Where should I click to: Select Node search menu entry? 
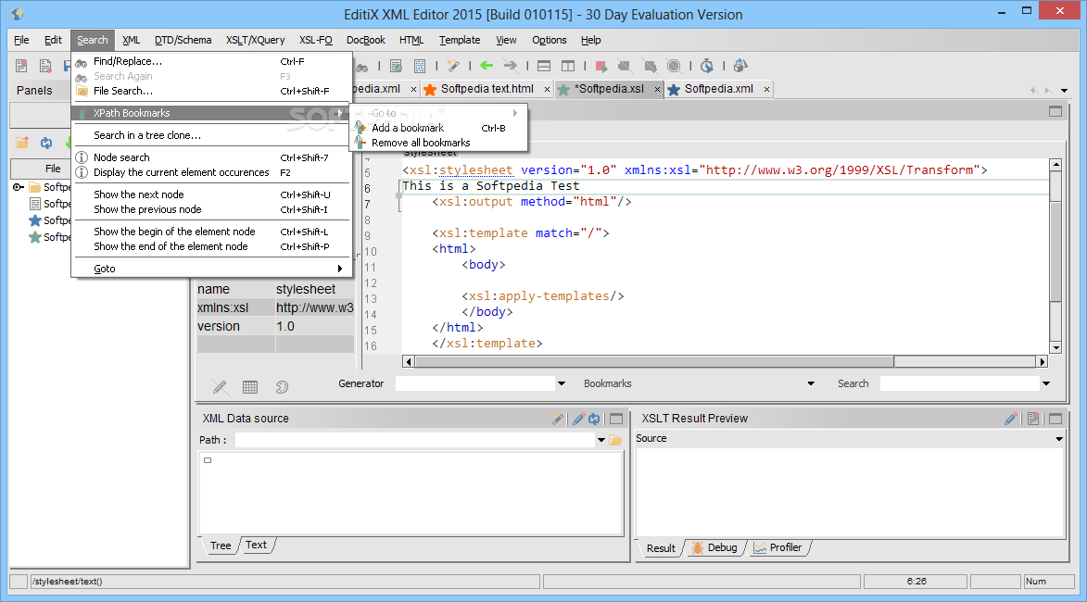click(x=212, y=158)
